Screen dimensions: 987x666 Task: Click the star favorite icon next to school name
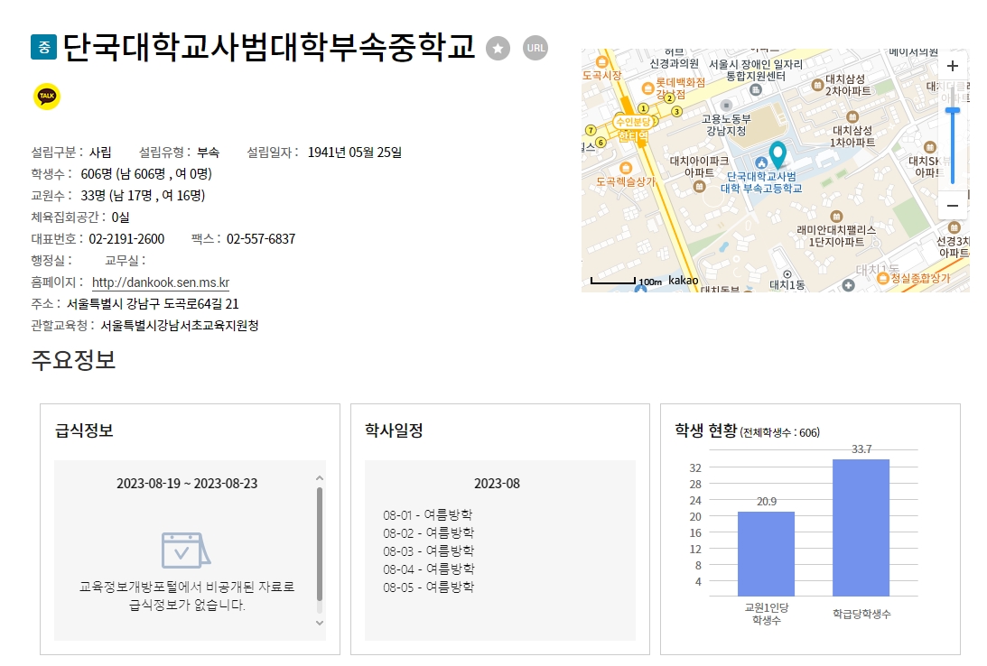498,49
